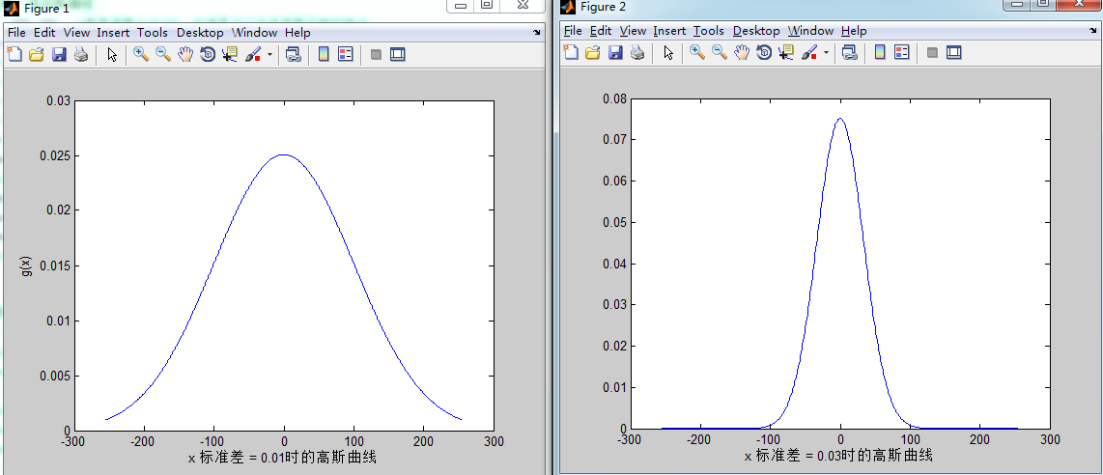Open File menu in Figure 2

tap(574, 31)
